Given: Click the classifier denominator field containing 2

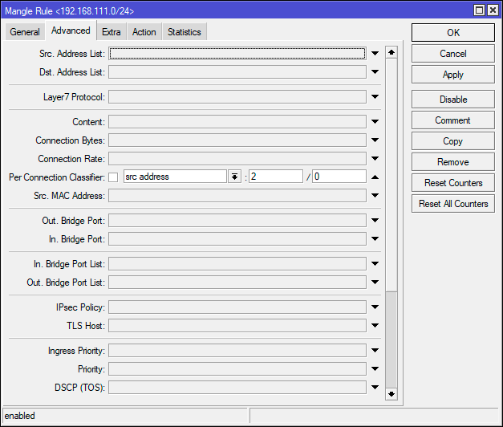Looking at the screenshot, I should tap(275, 177).
